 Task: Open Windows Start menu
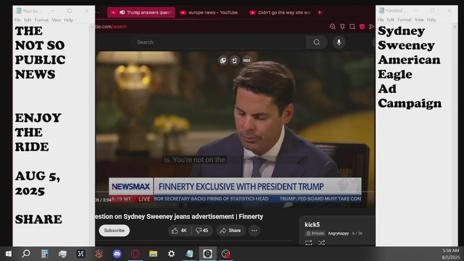tap(8, 254)
